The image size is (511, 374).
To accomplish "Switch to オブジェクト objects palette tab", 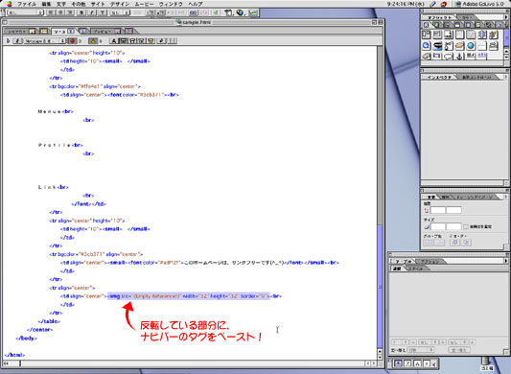I will [440, 17].
